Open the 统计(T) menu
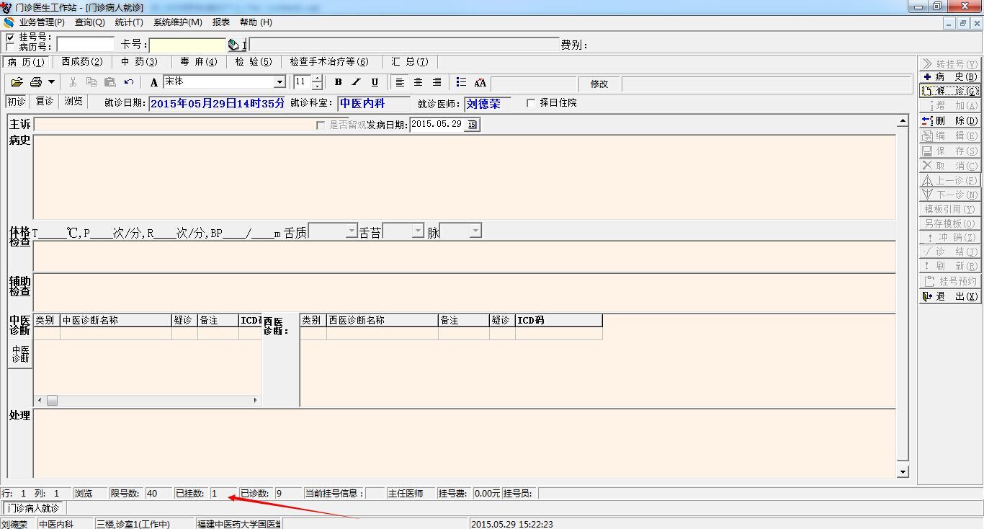Screen dimensions: 984x529 [x=129, y=22]
